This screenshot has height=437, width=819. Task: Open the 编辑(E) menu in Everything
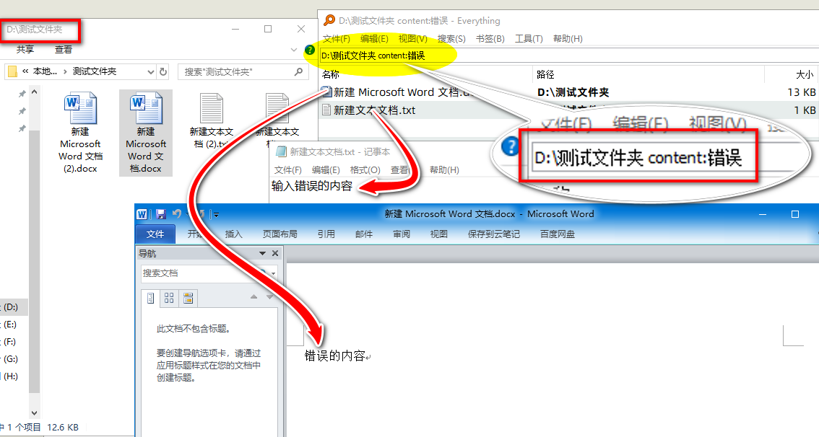coord(373,39)
